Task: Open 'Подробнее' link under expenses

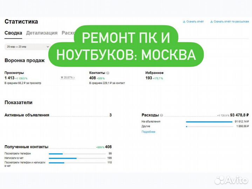Action: point(148,132)
